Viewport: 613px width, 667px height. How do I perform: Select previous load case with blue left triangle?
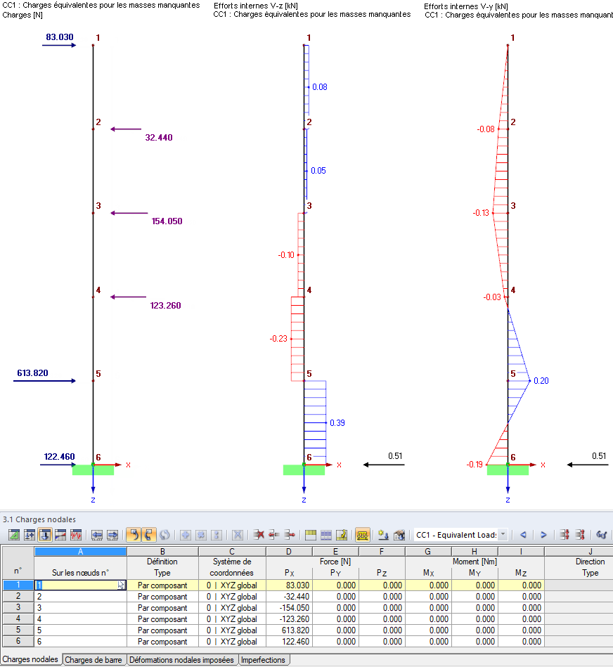523,535
